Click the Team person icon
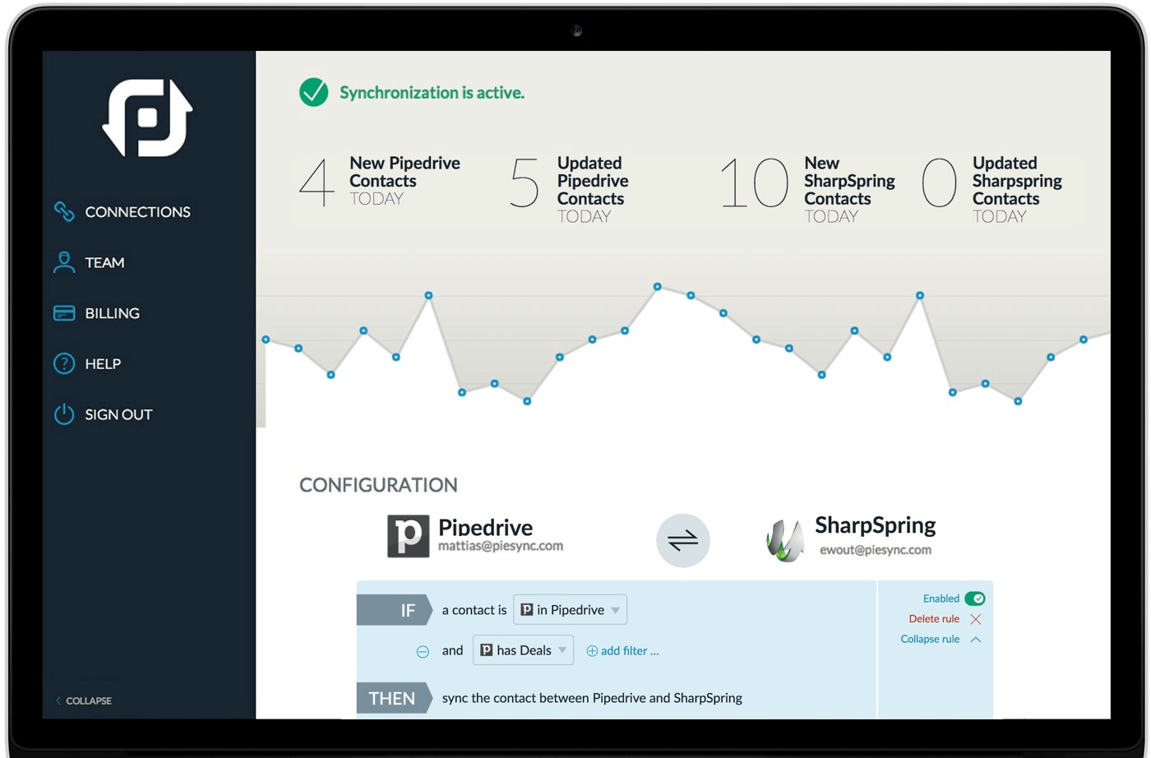This screenshot has height=758, width=1151. (64, 262)
